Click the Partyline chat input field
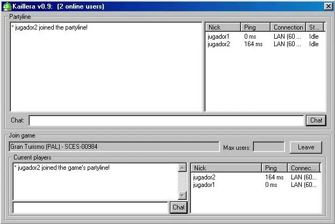The image size is (335, 224). tap(166, 120)
